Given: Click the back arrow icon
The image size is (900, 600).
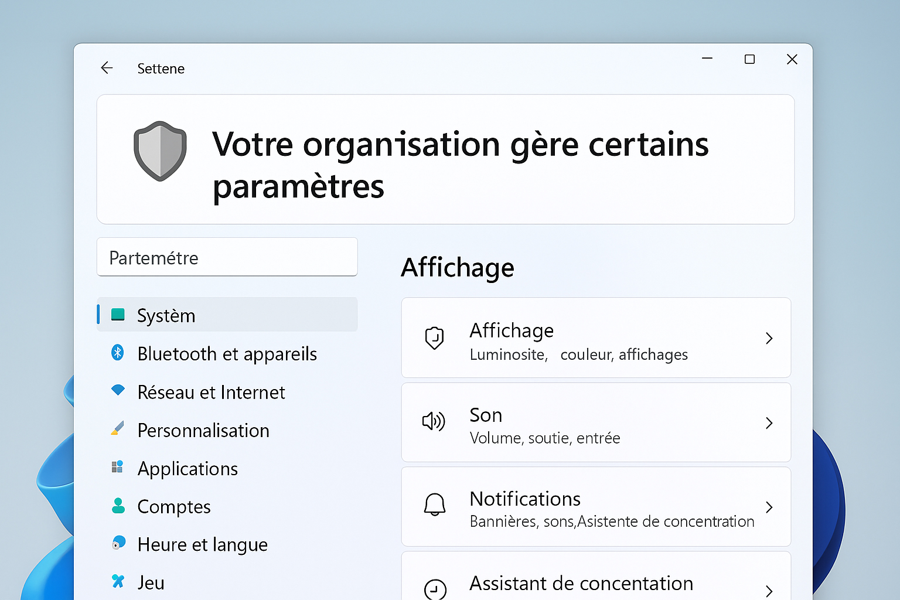Looking at the screenshot, I should 107,68.
